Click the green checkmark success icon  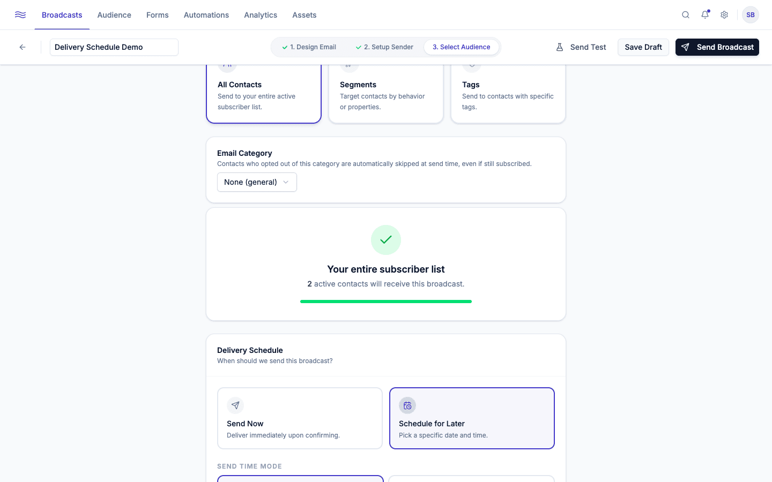[386, 240]
